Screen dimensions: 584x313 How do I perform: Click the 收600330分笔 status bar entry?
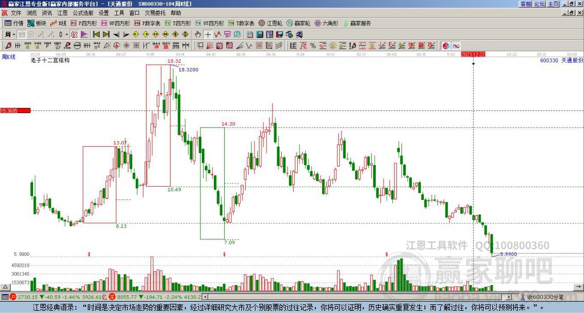(545, 297)
